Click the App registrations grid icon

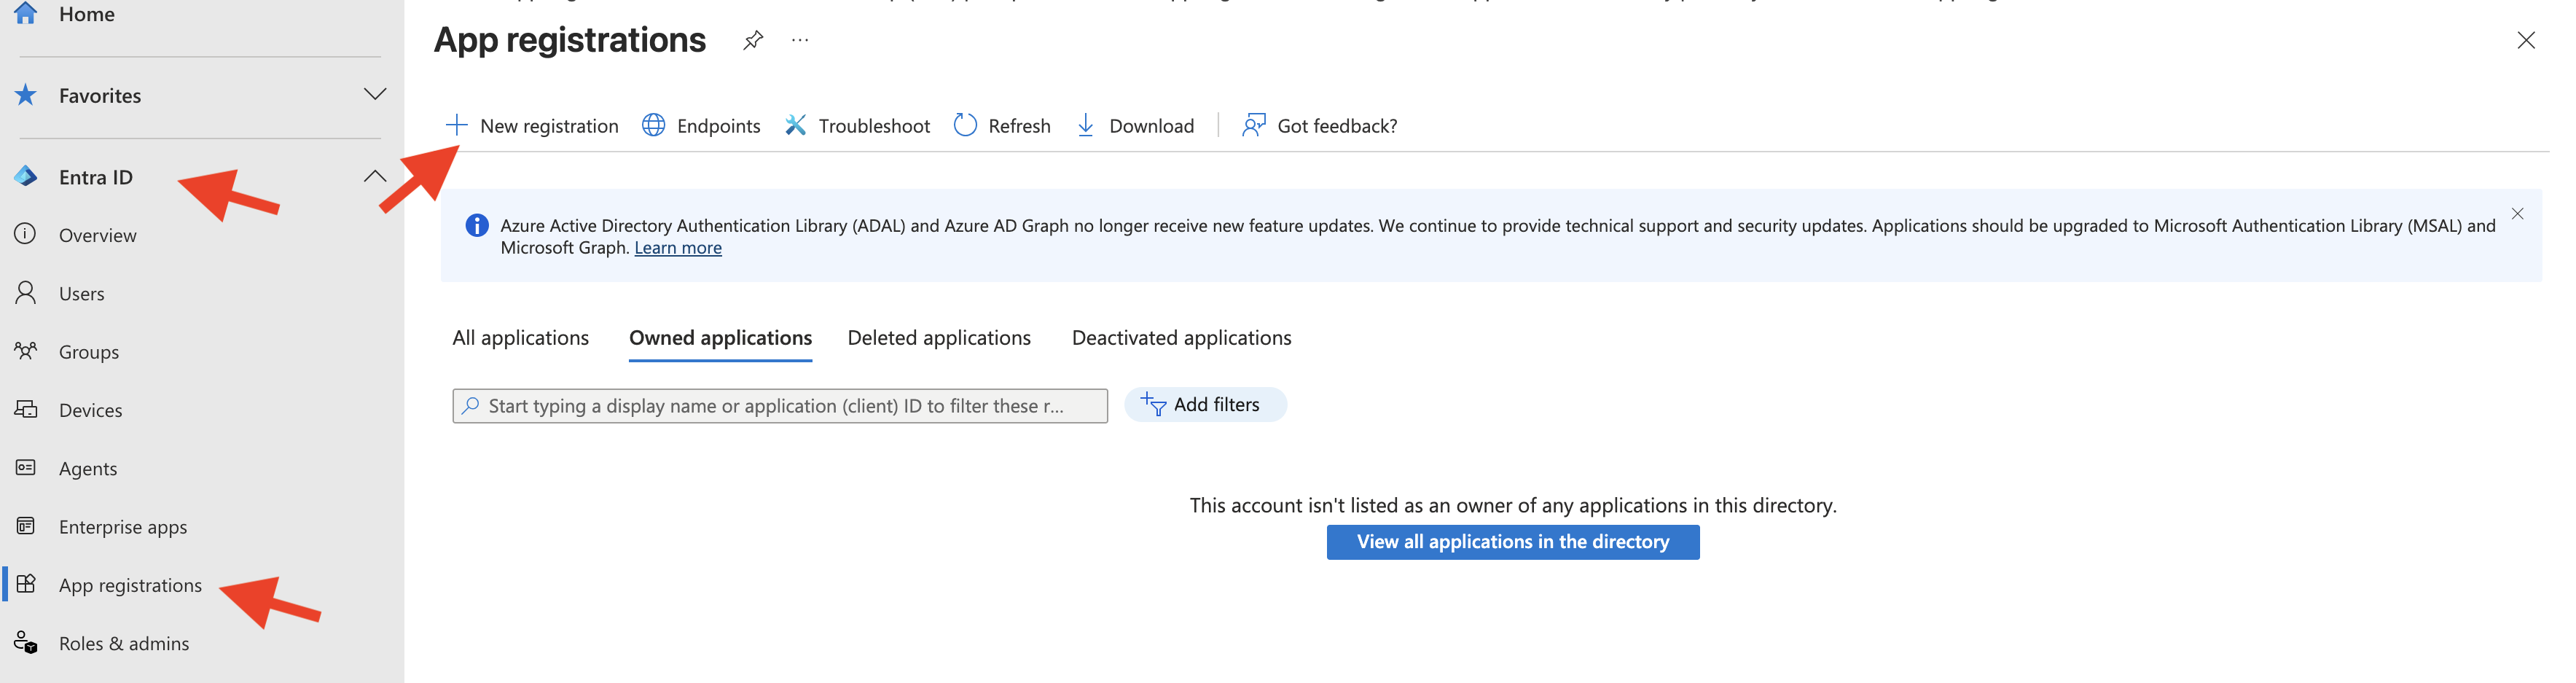(x=26, y=584)
